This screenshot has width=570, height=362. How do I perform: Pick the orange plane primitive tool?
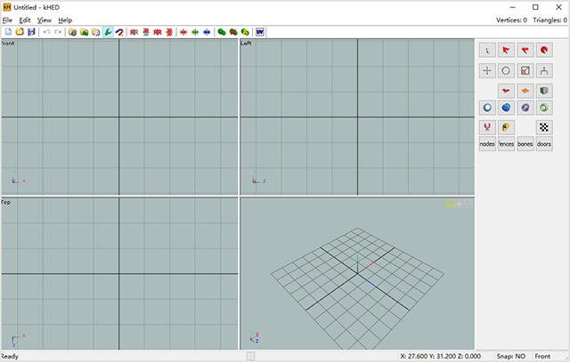coord(525,90)
